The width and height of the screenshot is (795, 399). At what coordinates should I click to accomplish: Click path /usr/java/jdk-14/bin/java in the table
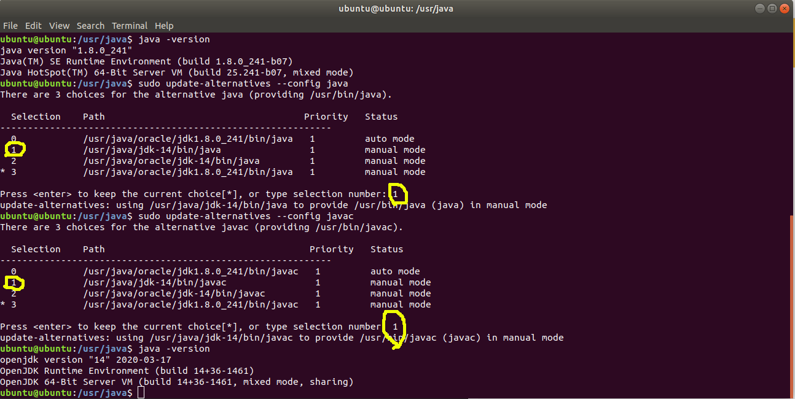pos(152,150)
